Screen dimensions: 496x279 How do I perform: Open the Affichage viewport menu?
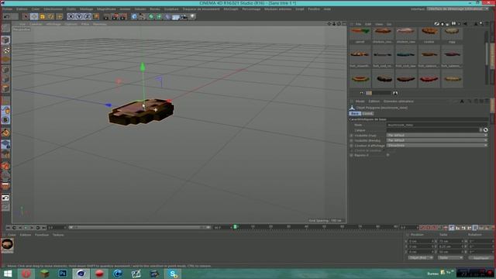point(53,24)
